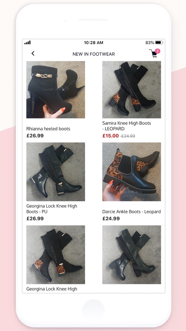
Task: Tap the crossed-out £24.99 original price
Action: coord(128,136)
